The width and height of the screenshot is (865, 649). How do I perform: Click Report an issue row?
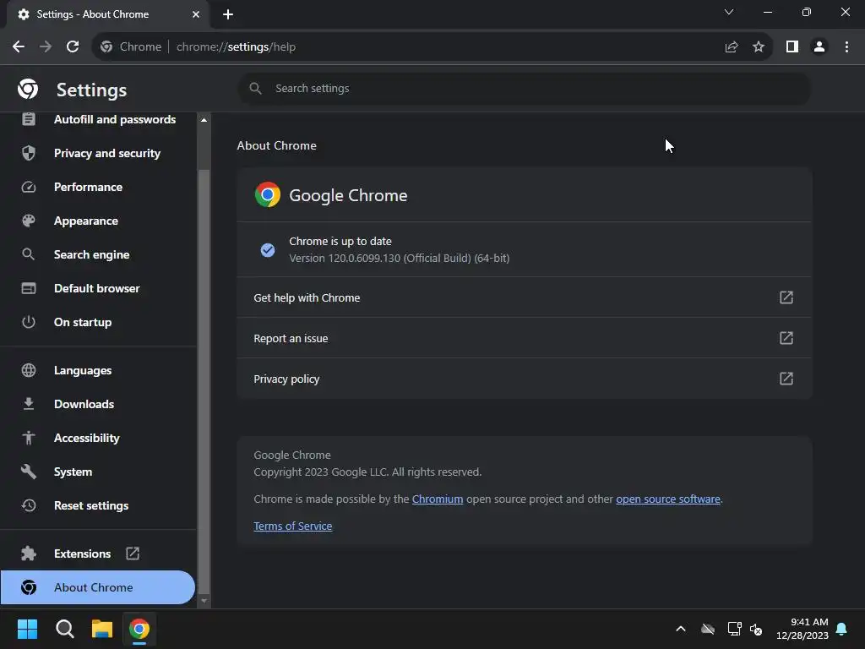click(524, 338)
